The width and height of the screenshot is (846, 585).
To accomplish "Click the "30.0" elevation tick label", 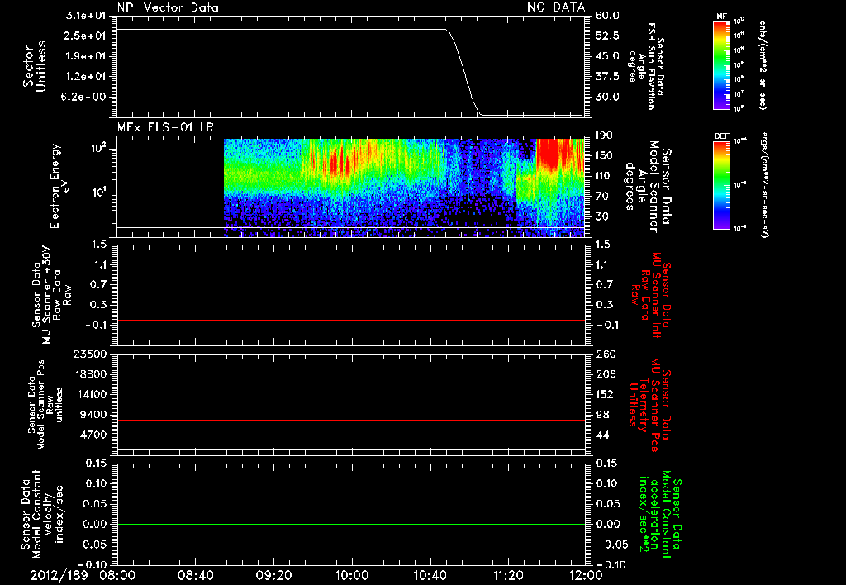I will click(x=607, y=97).
